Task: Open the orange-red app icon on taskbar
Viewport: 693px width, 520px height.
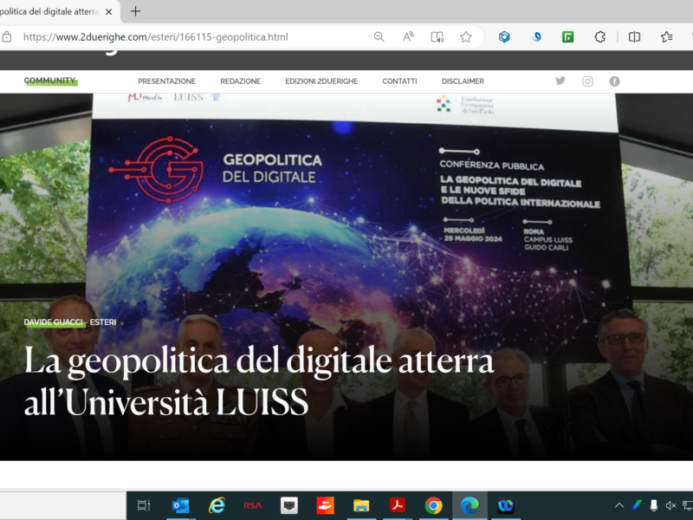Action: coord(326,505)
